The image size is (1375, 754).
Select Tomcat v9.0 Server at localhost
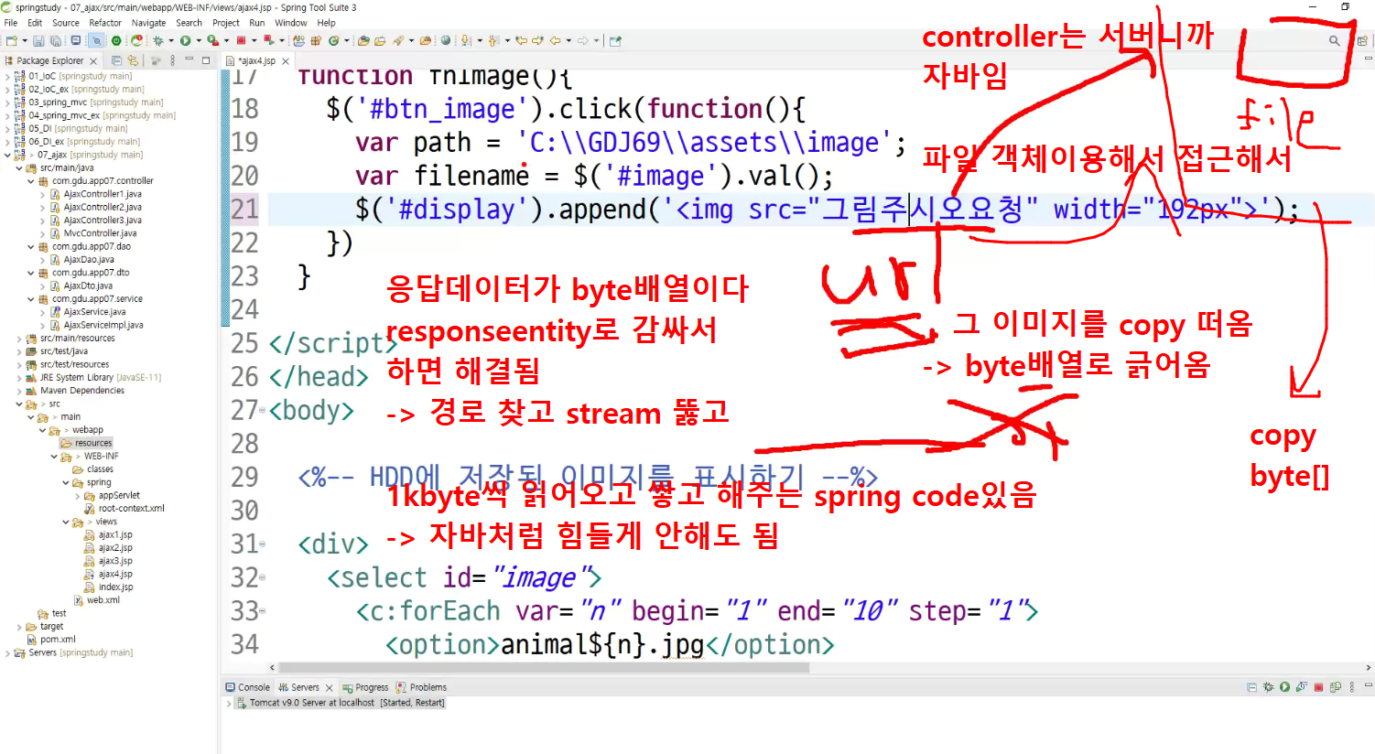coord(341,703)
